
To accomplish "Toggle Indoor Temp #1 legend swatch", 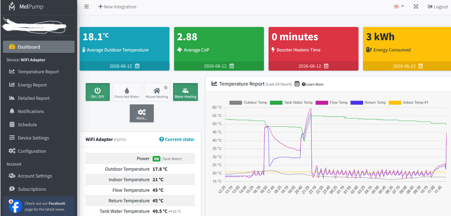I will pos(395,103).
